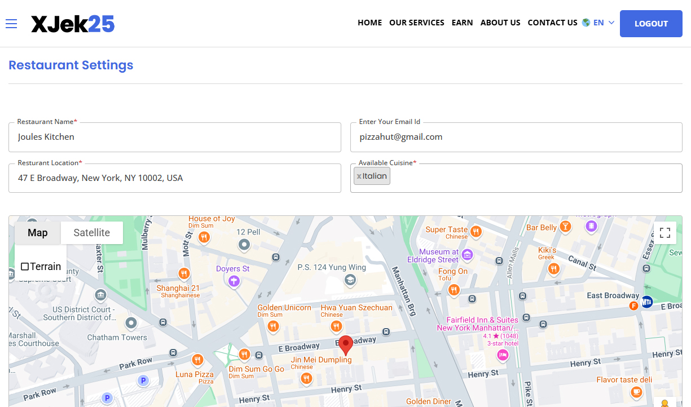Click the XJek25 logo
The image size is (691, 407).
73,24
